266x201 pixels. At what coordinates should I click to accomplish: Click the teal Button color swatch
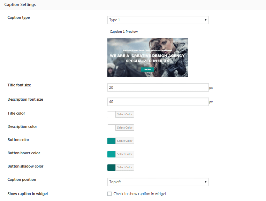112,141
